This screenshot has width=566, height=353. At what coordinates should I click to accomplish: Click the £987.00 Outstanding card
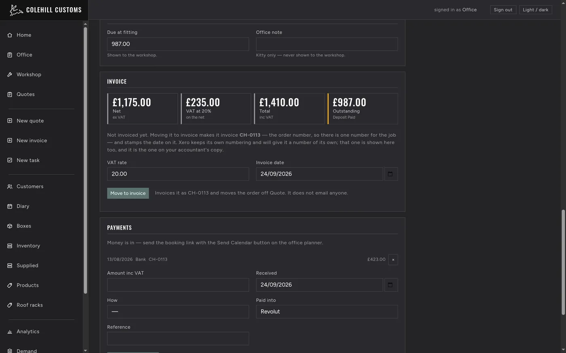click(x=363, y=109)
